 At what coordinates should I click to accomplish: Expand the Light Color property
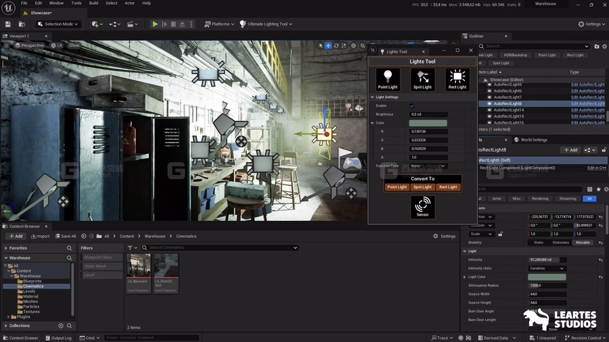465,277
